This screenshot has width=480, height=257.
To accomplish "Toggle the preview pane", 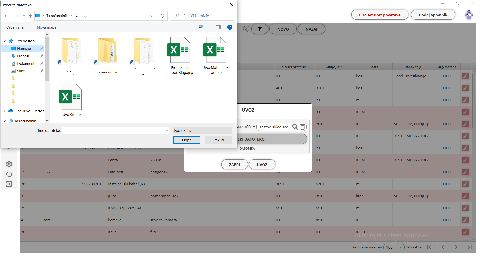I will [x=218, y=27].
